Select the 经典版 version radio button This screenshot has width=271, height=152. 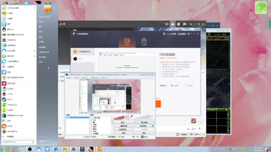pos(172,86)
